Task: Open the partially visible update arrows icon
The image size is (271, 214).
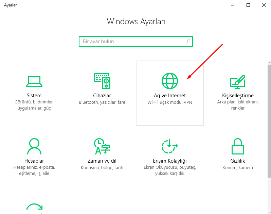Action: (x=34, y=209)
